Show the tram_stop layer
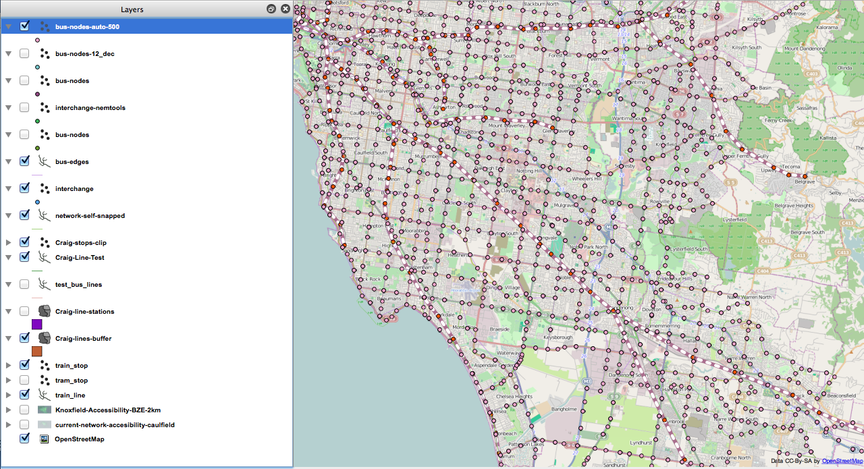This screenshot has width=864, height=469. tap(24, 380)
